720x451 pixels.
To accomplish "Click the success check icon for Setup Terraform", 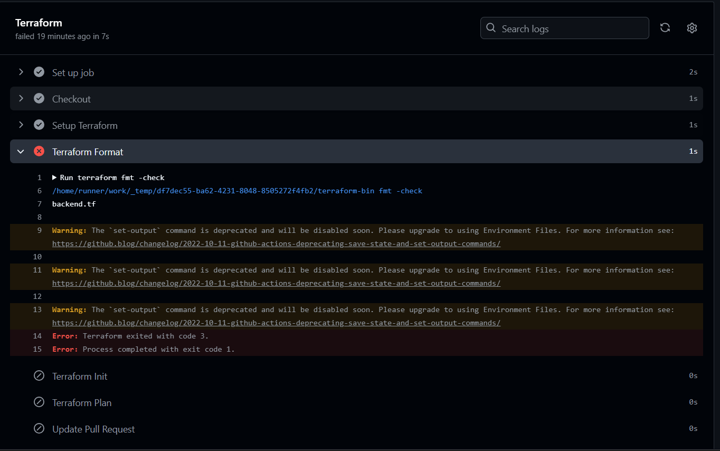I will pyautogui.click(x=39, y=125).
